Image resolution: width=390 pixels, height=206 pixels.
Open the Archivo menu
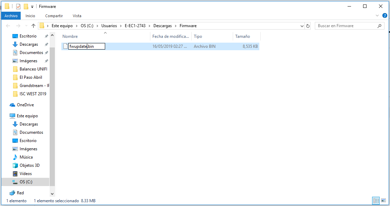11,15
